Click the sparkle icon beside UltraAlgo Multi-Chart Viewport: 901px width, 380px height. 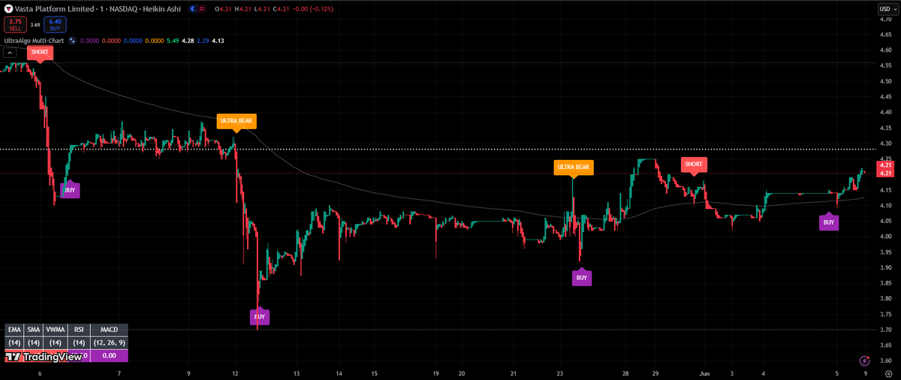(x=73, y=41)
